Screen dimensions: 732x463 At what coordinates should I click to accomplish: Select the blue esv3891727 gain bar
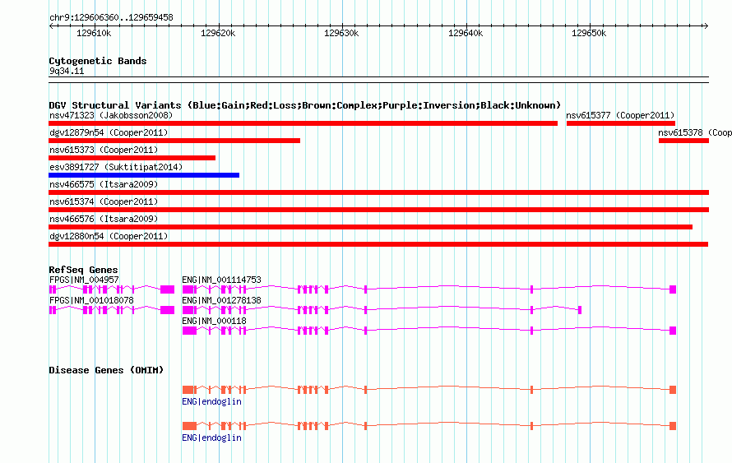tap(144, 175)
